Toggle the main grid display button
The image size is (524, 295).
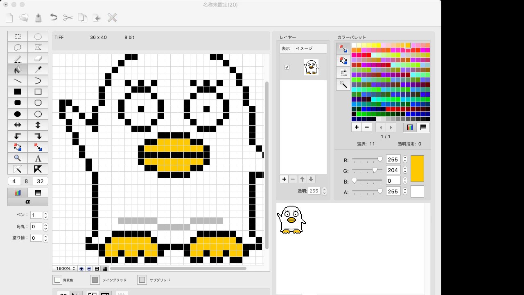coord(95,280)
